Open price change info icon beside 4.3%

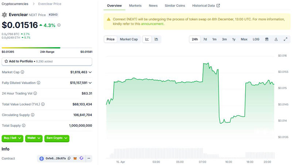pos(59,25)
